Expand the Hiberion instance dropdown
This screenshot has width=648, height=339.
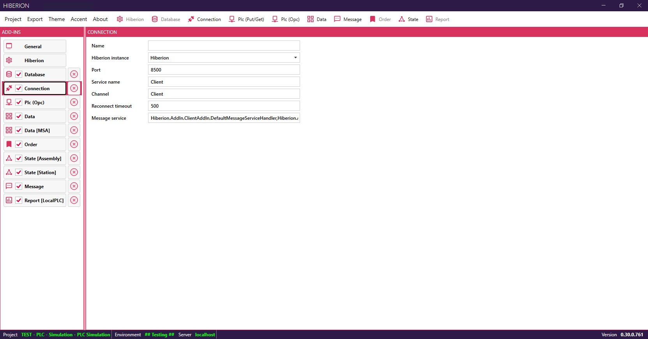click(295, 58)
